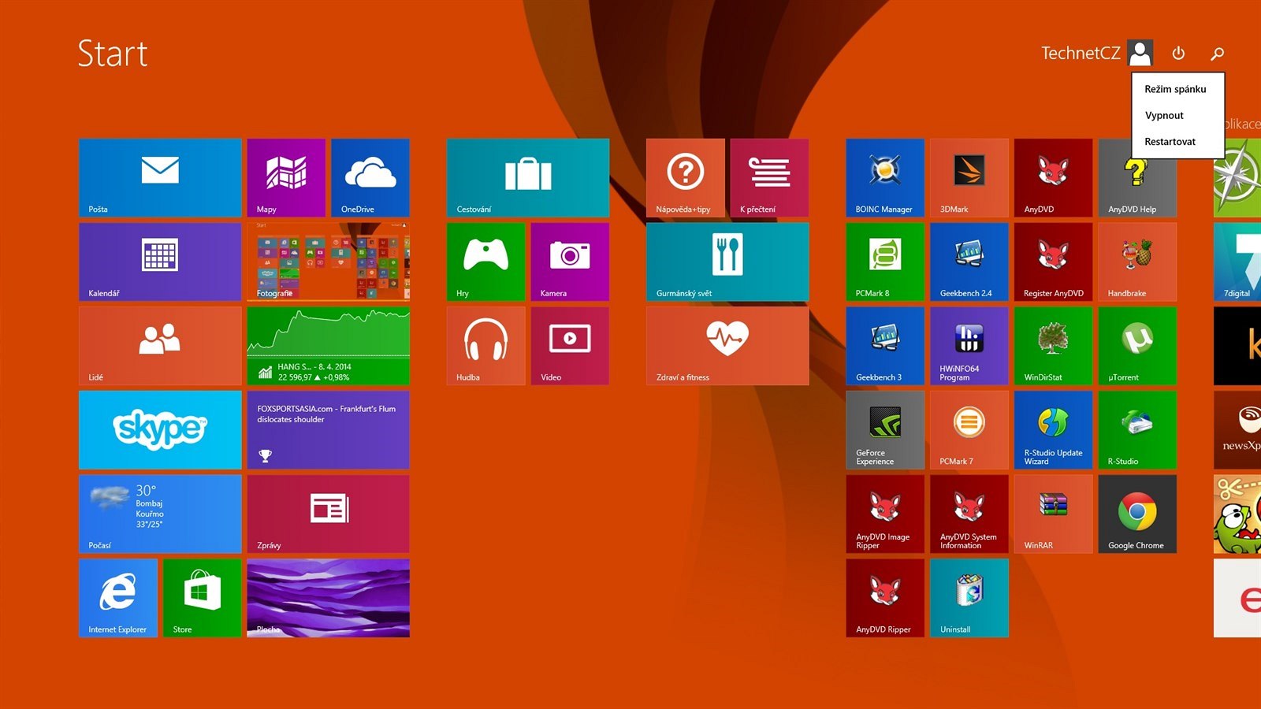Launch Google Chrome from Start
The height and width of the screenshot is (709, 1261).
[1136, 514]
